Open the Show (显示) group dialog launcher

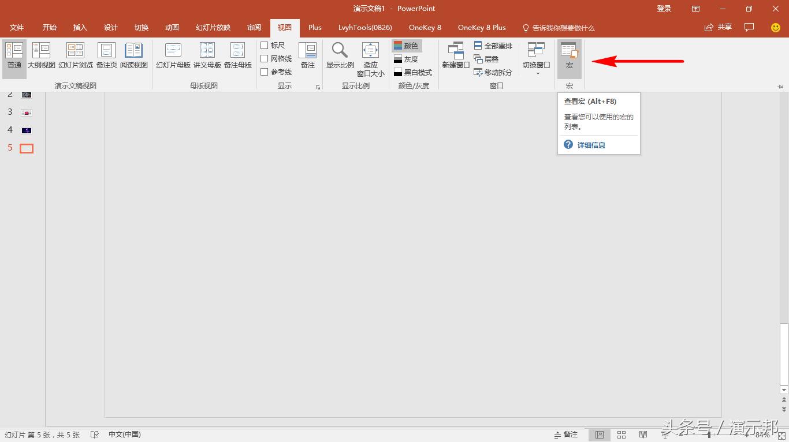click(318, 87)
